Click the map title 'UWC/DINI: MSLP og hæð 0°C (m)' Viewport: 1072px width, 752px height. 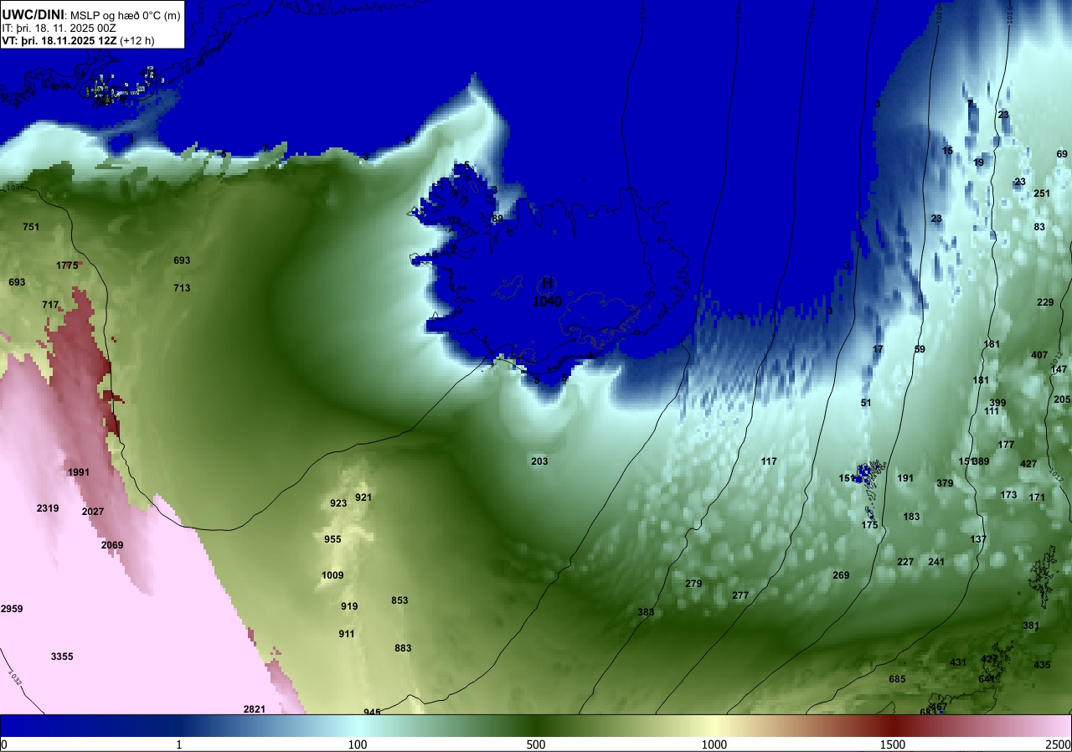[x=91, y=14]
